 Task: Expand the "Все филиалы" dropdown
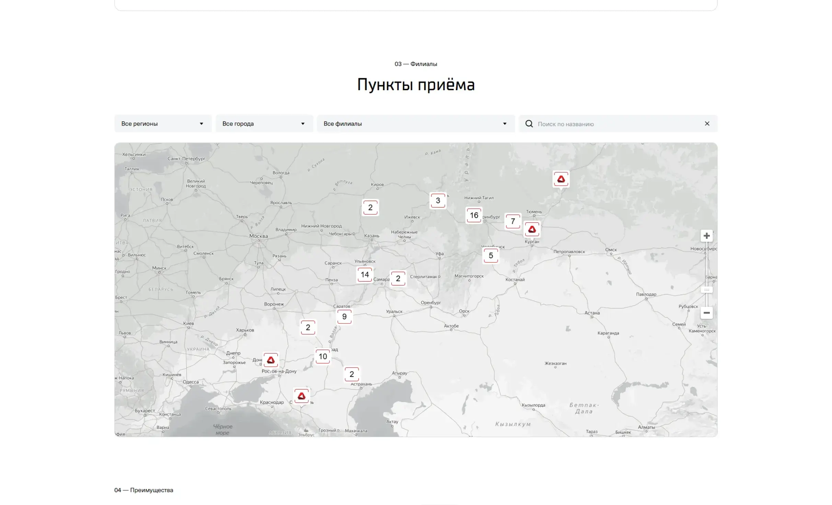coord(415,124)
